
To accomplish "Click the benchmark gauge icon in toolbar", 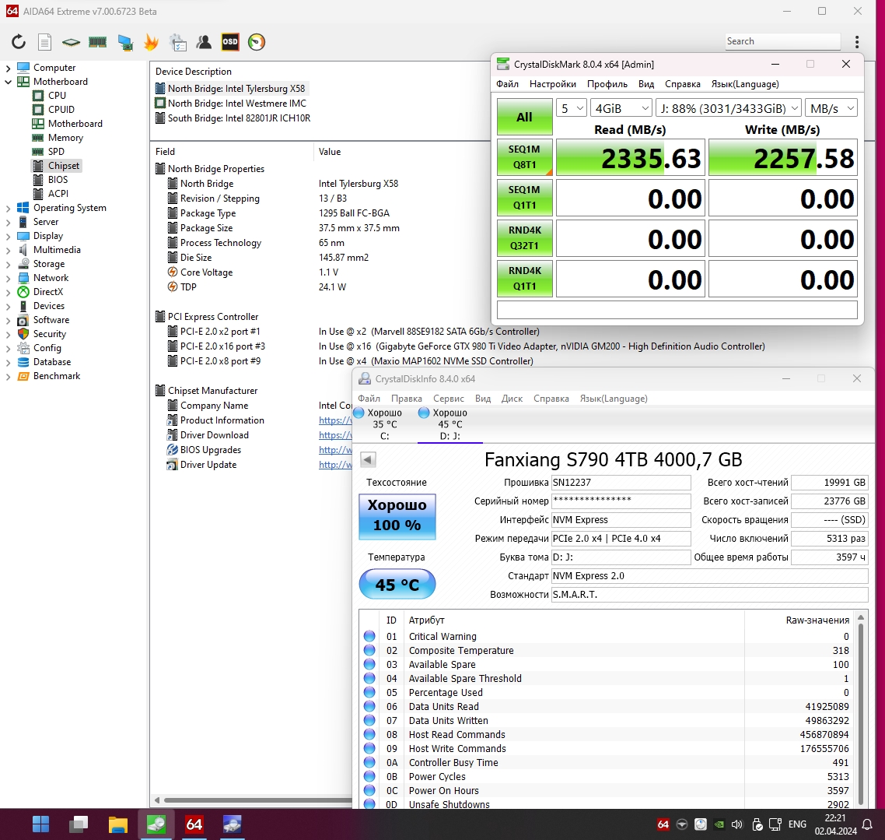I will [x=257, y=42].
